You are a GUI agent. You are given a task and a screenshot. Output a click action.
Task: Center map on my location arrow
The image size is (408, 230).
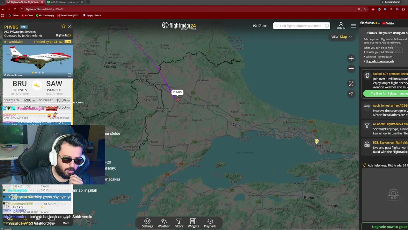click(x=351, y=94)
